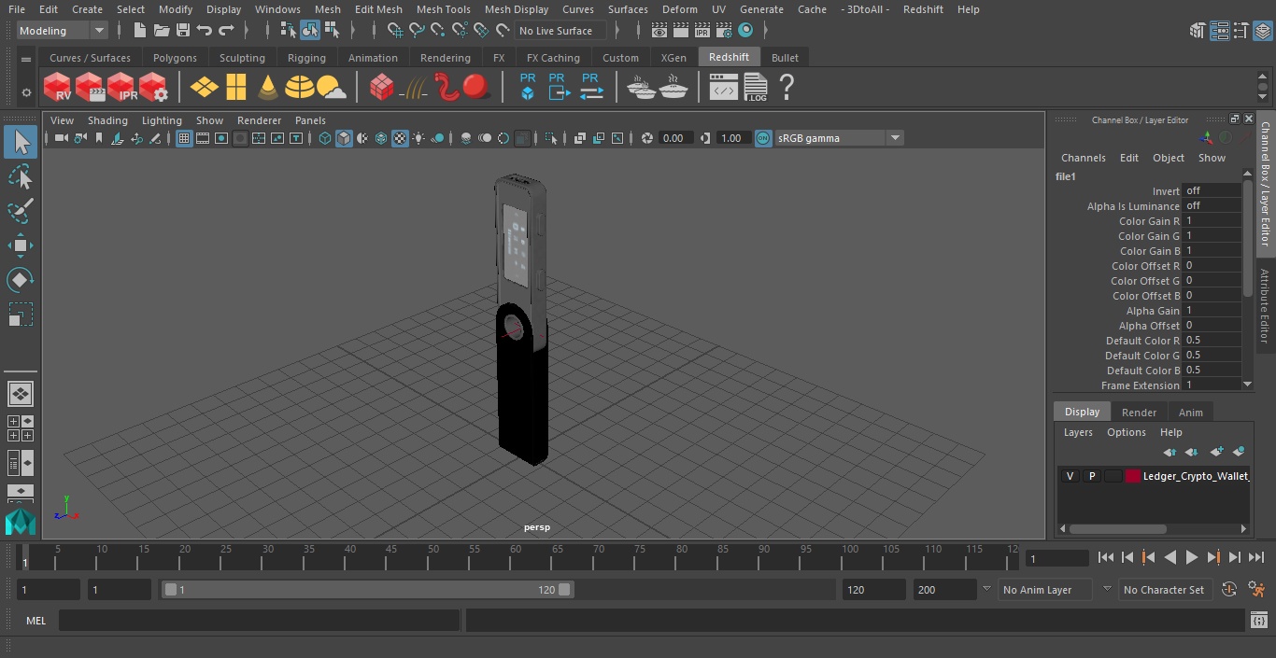
Task: Open the Anim layer tab
Action: [1190, 413]
